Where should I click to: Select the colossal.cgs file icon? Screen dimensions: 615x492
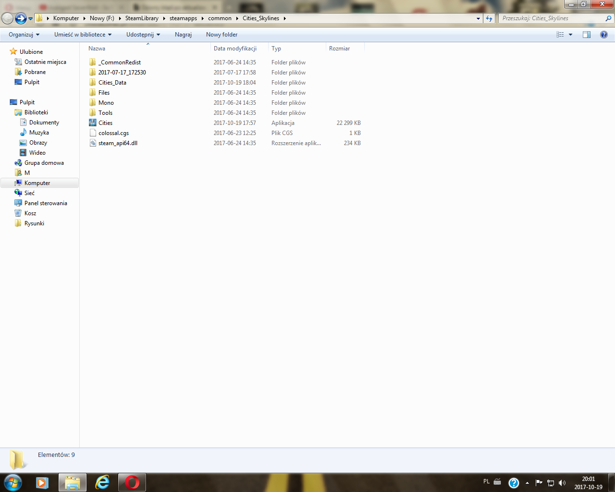click(93, 133)
